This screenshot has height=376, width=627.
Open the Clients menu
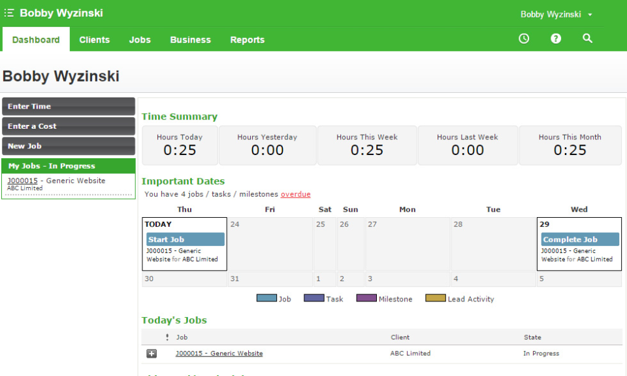point(94,40)
